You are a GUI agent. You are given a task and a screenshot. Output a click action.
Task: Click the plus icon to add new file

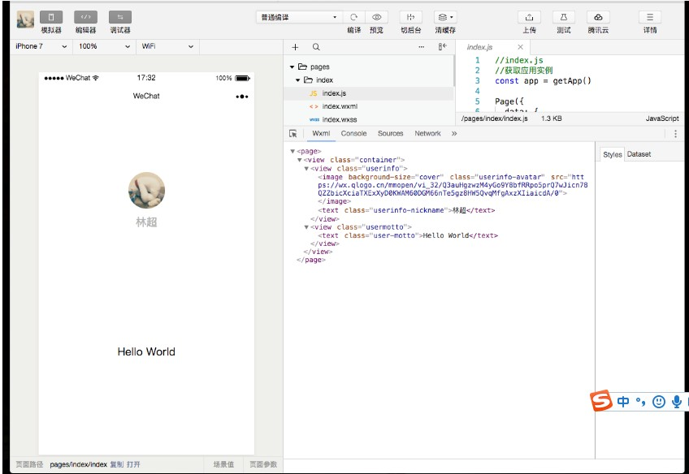coord(295,47)
